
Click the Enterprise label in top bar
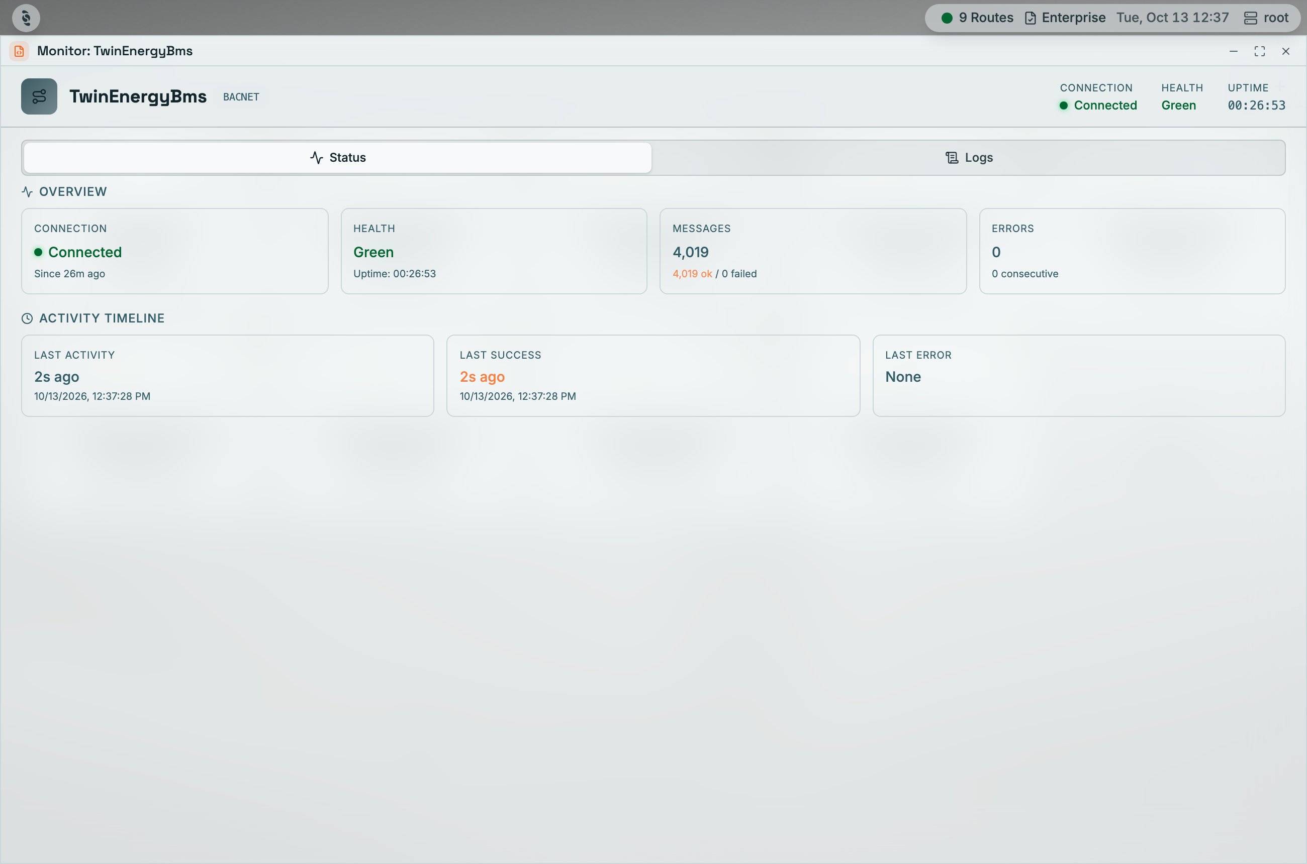point(1073,18)
